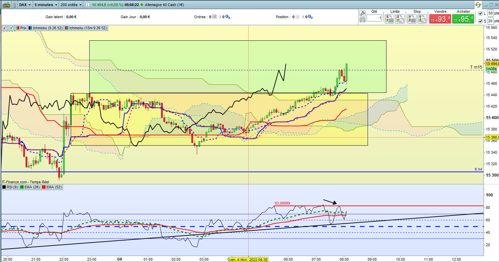
Task: Click the red Vendre sell button
Action: pyautogui.click(x=440, y=19)
